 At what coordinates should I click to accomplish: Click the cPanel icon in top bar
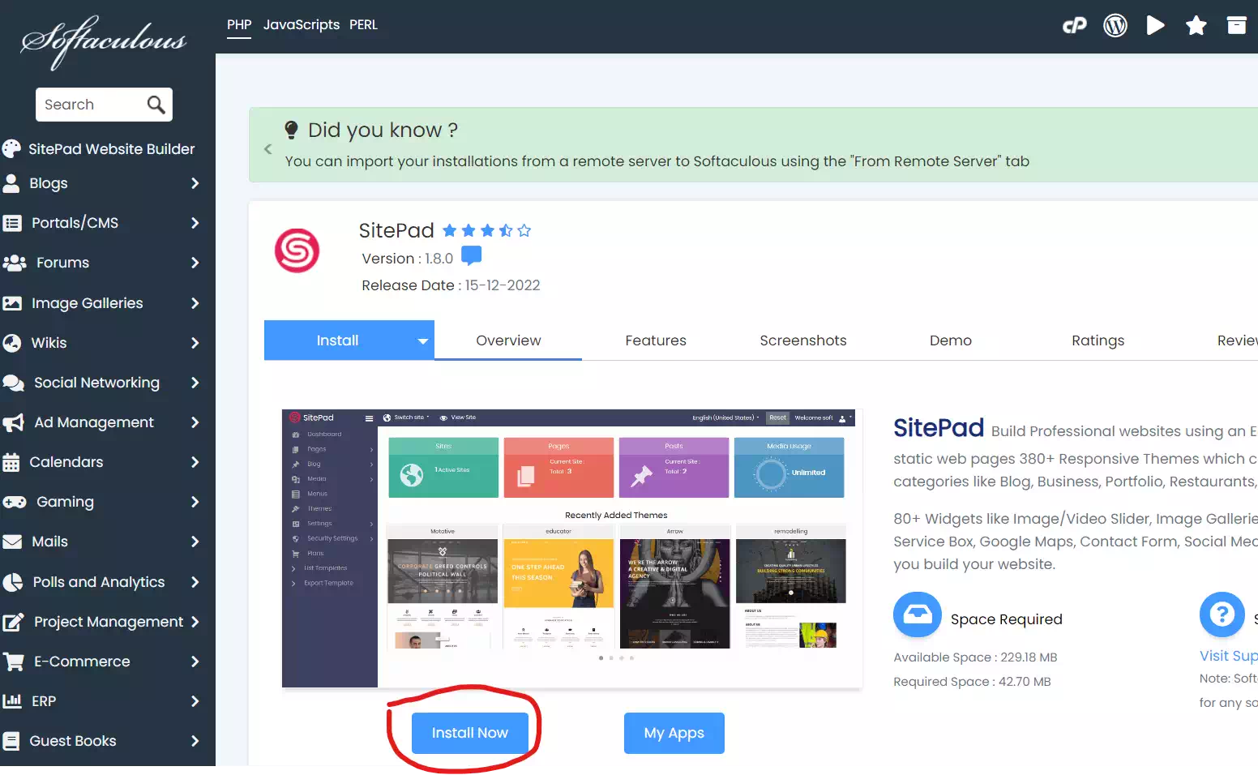tap(1075, 26)
